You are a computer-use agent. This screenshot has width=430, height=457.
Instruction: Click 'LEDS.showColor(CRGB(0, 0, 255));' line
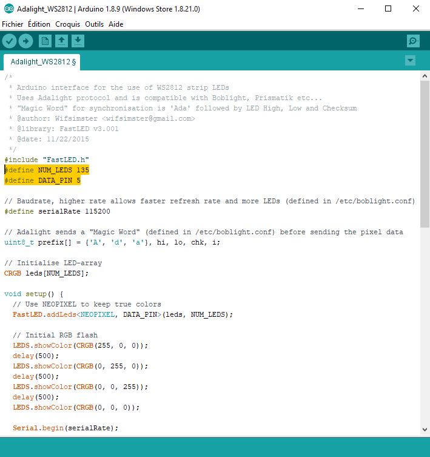click(x=81, y=387)
